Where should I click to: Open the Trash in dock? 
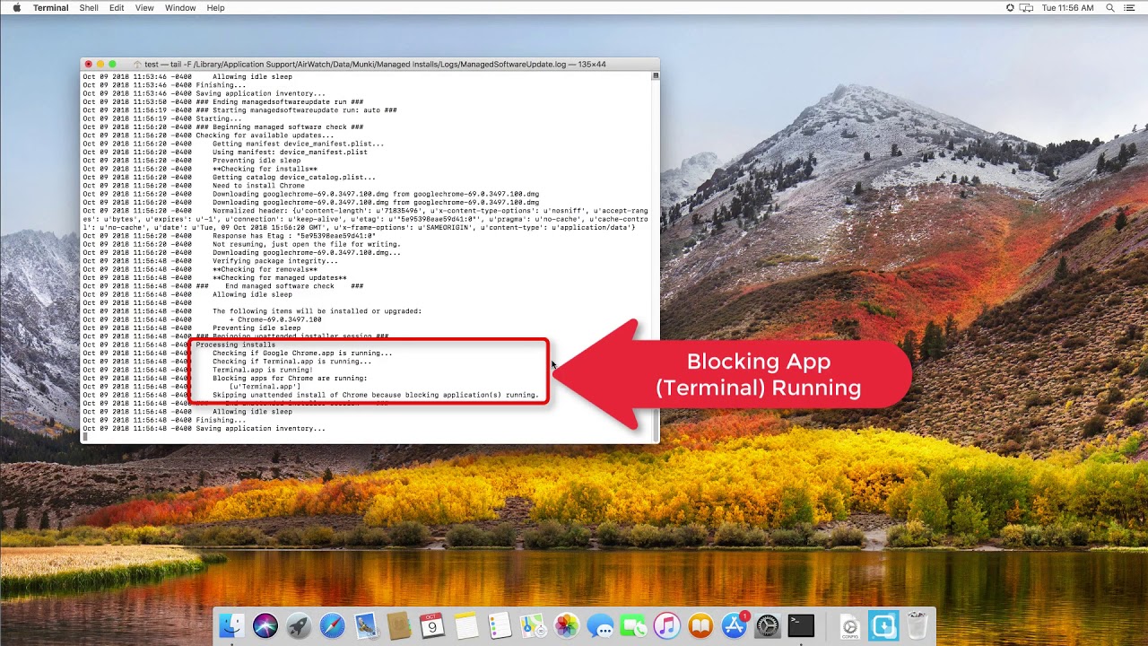917,625
